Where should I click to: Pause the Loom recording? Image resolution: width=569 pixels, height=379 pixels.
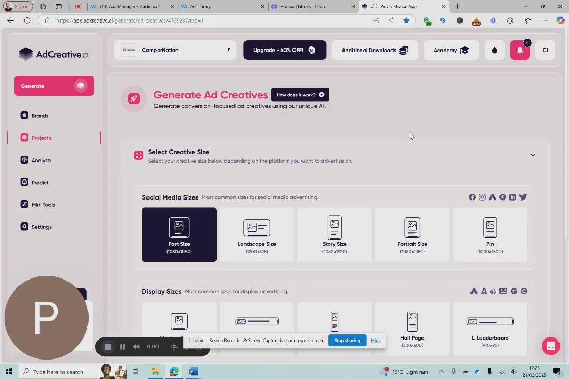coord(122,346)
